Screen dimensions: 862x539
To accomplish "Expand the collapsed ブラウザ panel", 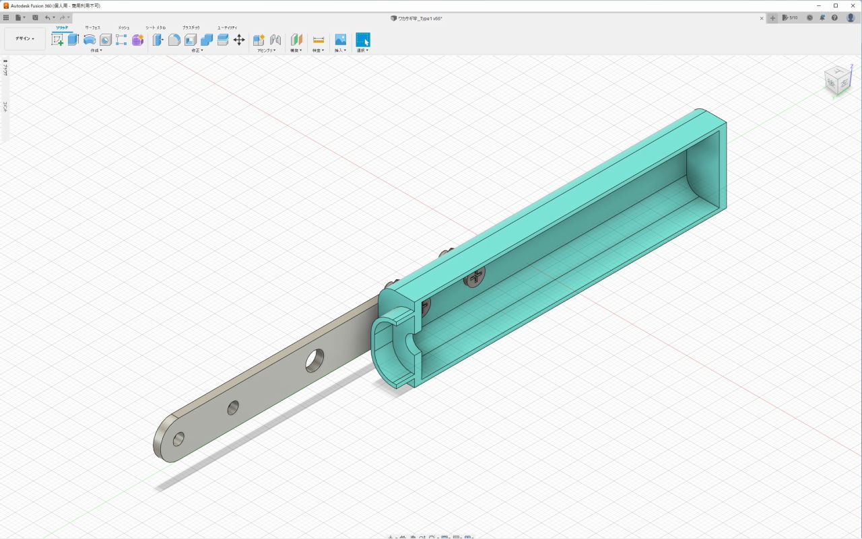I will [x=5, y=67].
